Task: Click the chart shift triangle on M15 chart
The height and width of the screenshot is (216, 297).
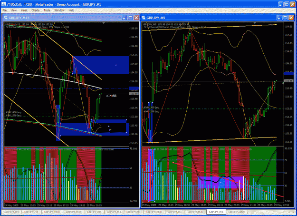Action: 104,23
